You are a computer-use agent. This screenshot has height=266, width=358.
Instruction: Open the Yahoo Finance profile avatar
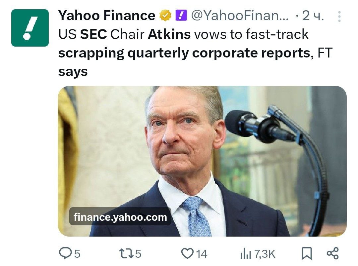pyautogui.click(x=30, y=28)
